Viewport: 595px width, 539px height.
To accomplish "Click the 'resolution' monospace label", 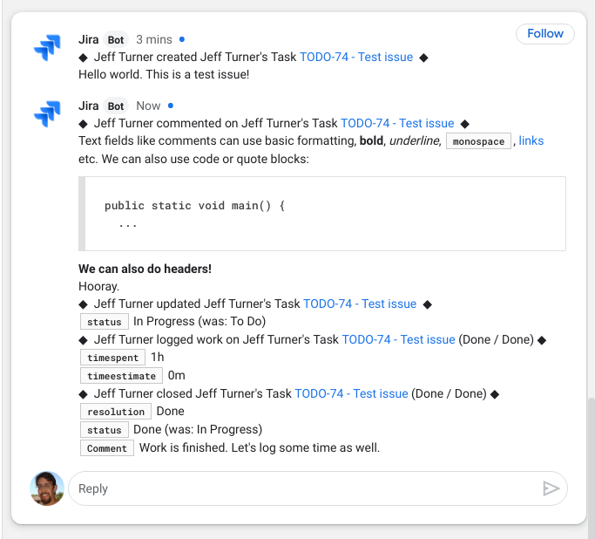I will [116, 413].
